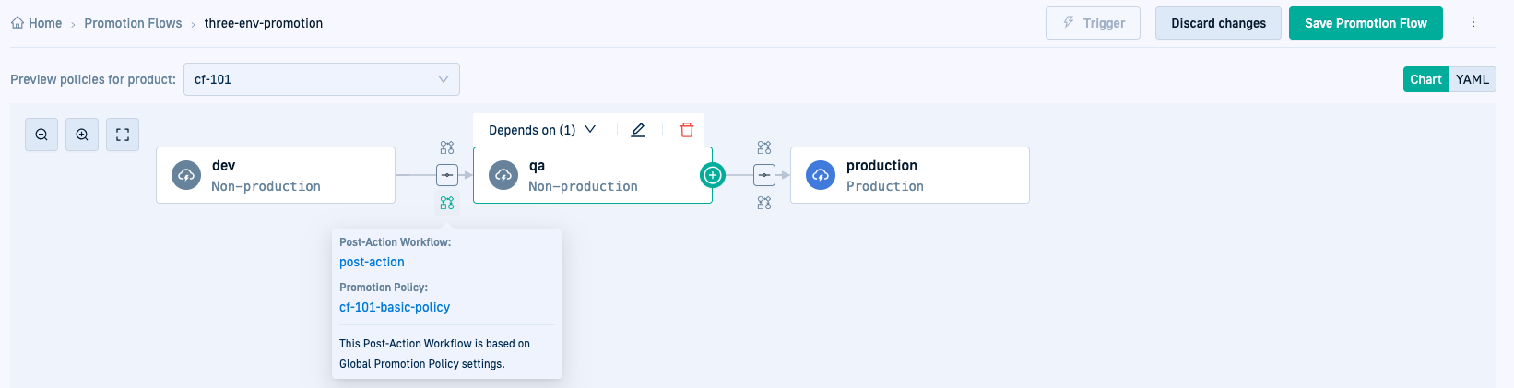The image size is (1514, 388).
Task: Zoom in the promotion flow chart
Action: pos(82,135)
